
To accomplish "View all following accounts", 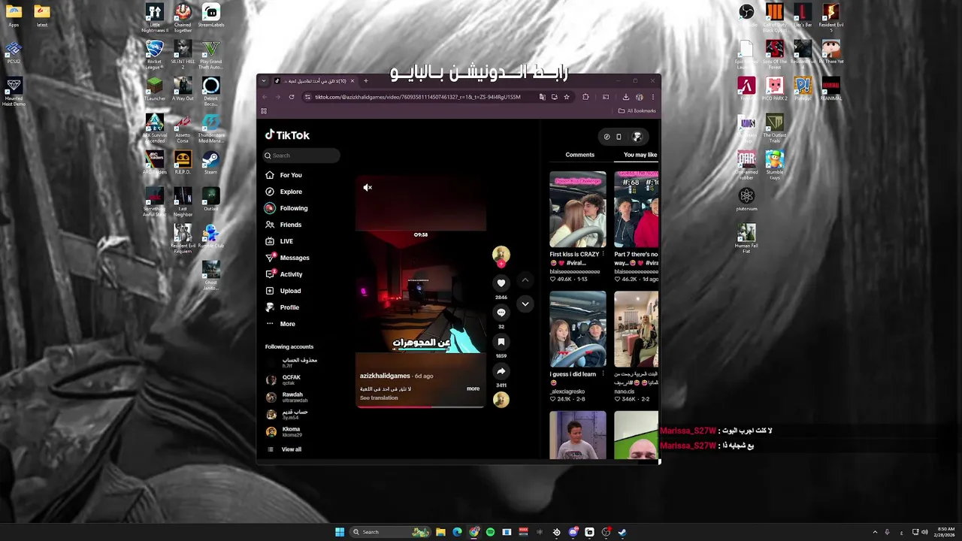I will click(x=291, y=449).
